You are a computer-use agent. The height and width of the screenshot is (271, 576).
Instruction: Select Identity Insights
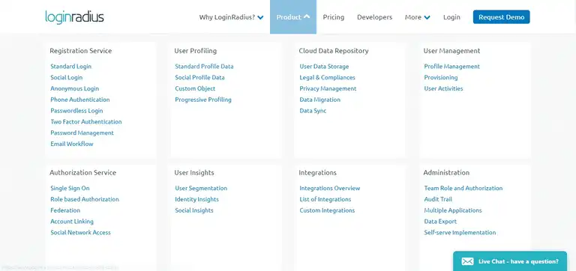(x=197, y=199)
